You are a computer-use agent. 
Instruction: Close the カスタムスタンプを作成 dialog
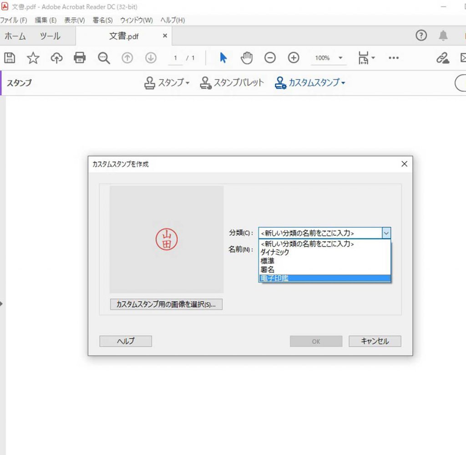(x=404, y=164)
